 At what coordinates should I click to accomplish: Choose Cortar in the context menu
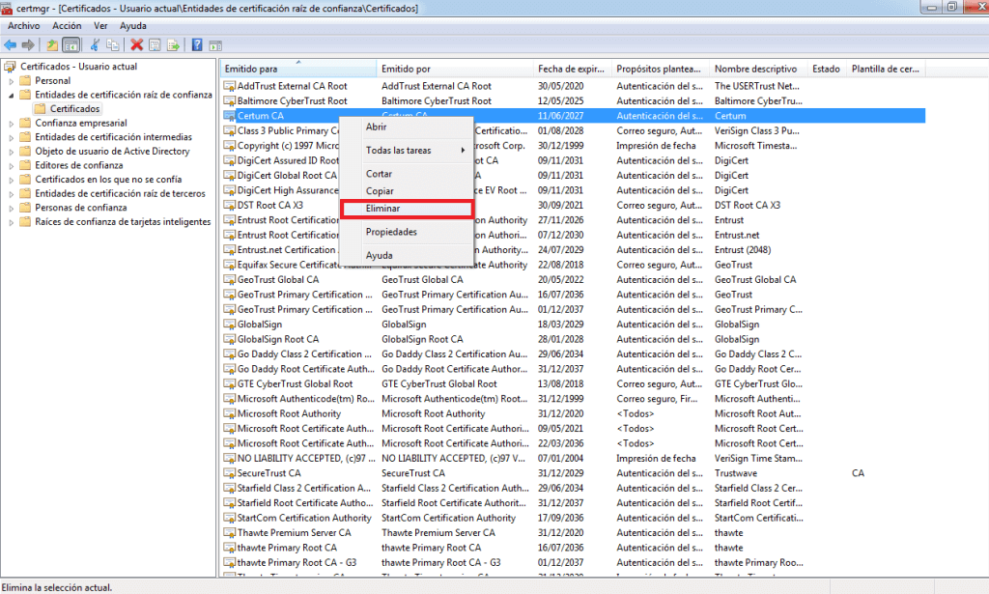click(x=407, y=174)
